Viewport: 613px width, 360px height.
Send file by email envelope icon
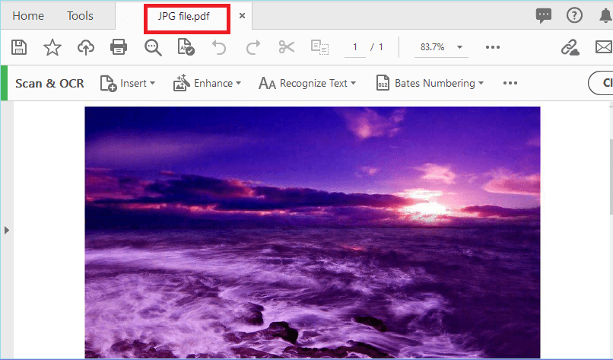(x=604, y=47)
